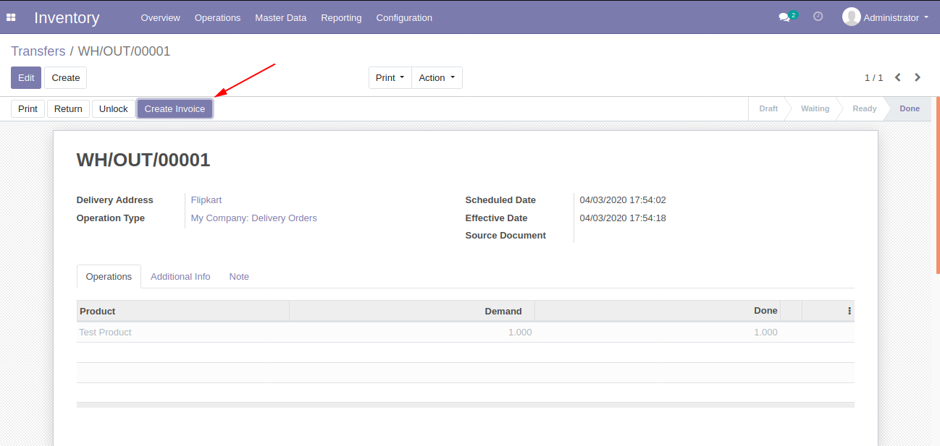The image size is (940, 446).
Task: Expand the Print dropdown
Action: pyautogui.click(x=390, y=78)
